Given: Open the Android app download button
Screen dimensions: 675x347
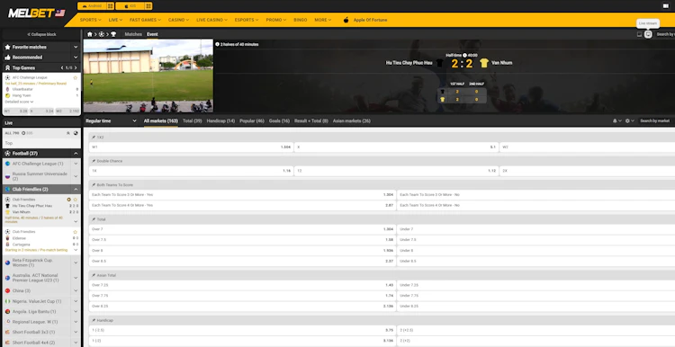Looking at the screenshot, I should pyautogui.click(x=92, y=6).
